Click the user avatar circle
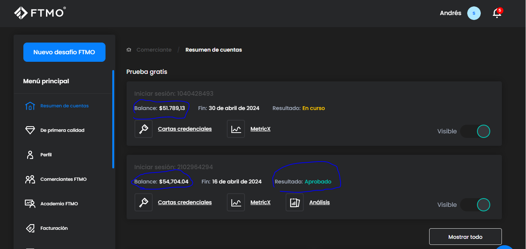This screenshot has height=249, width=526. [x=474, y=13]
